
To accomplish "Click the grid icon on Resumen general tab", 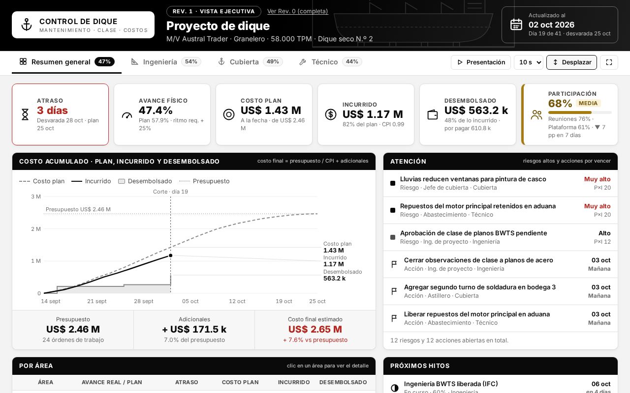I will pyautogui.click(x=23, y=61).
